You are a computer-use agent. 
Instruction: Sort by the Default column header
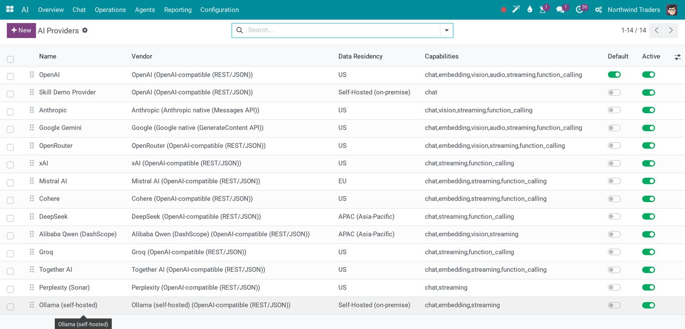pos(618,56)
